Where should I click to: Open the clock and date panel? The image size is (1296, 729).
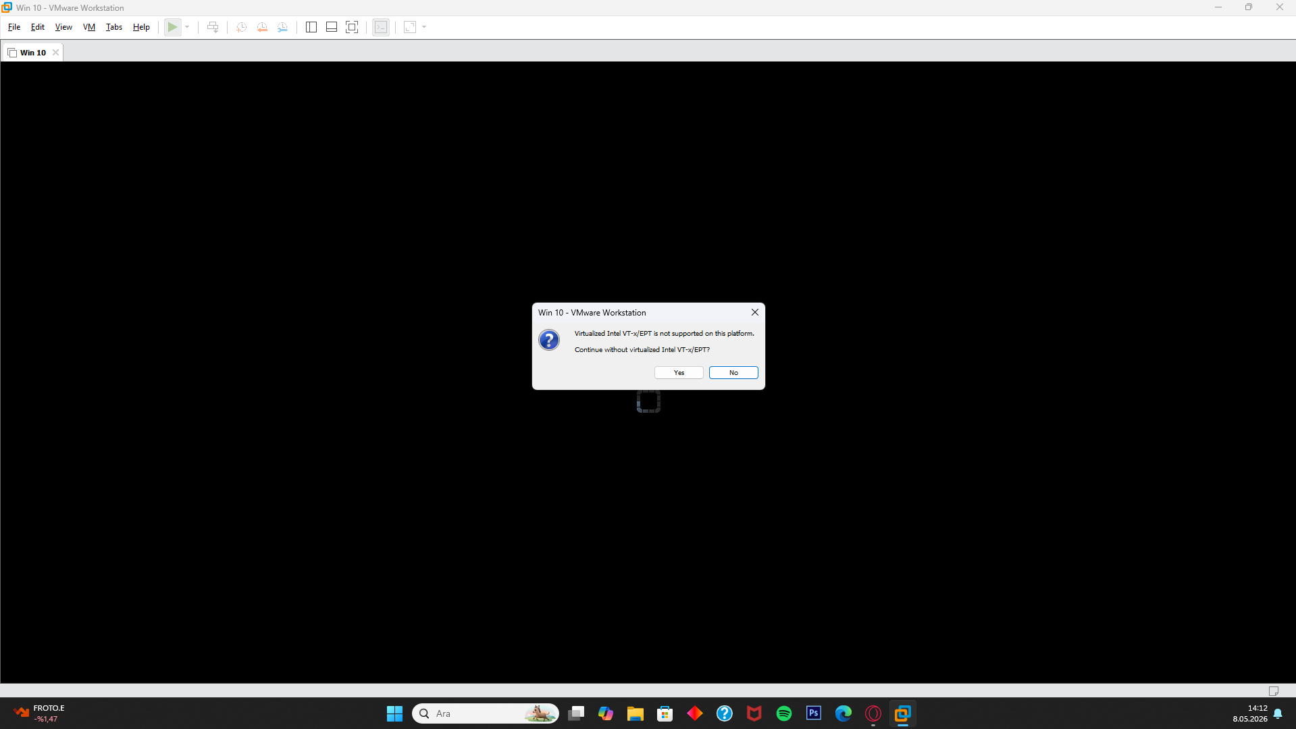click(x=1250, y=713)
